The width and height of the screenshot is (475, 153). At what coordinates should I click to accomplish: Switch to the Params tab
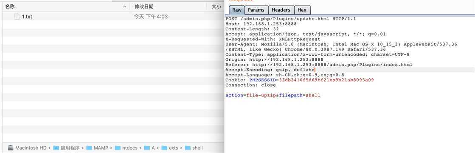click(x=256, y=10)
